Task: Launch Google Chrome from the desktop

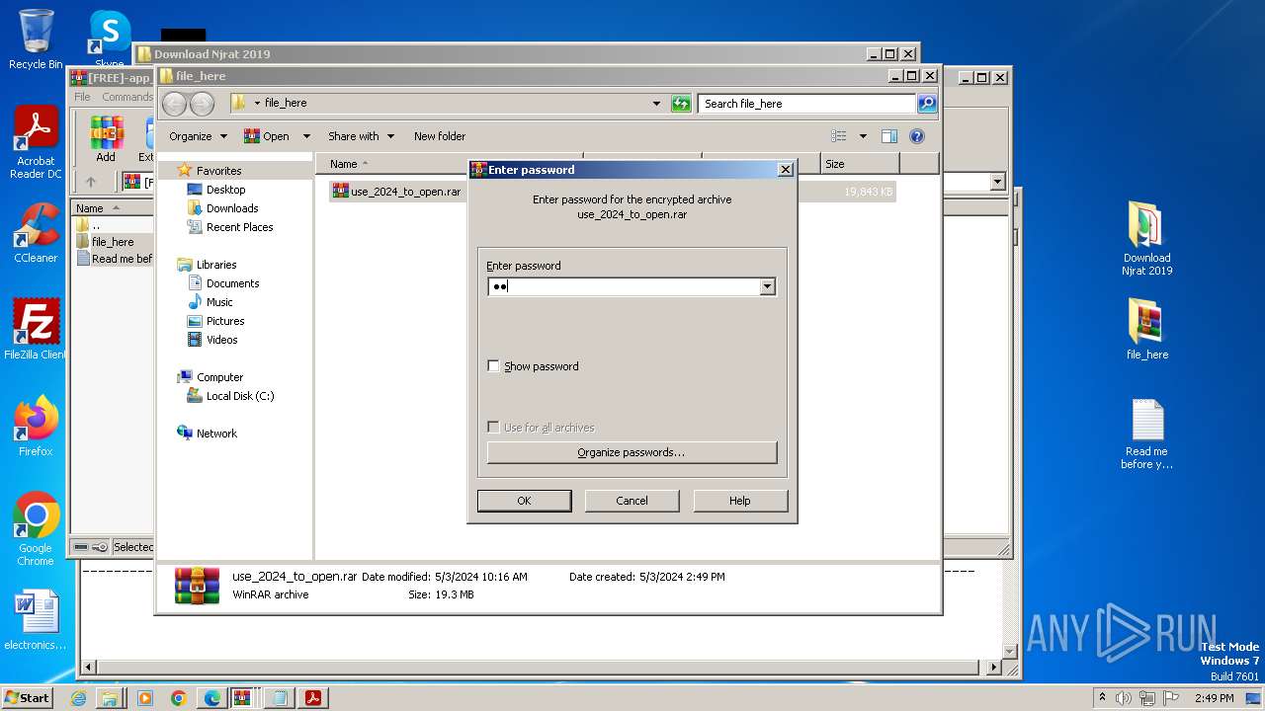Action: pyautogui.click(x=36, y=529)
